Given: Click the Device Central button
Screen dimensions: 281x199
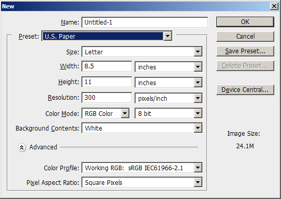Looking at the screenshot, I should pos(245,90).
